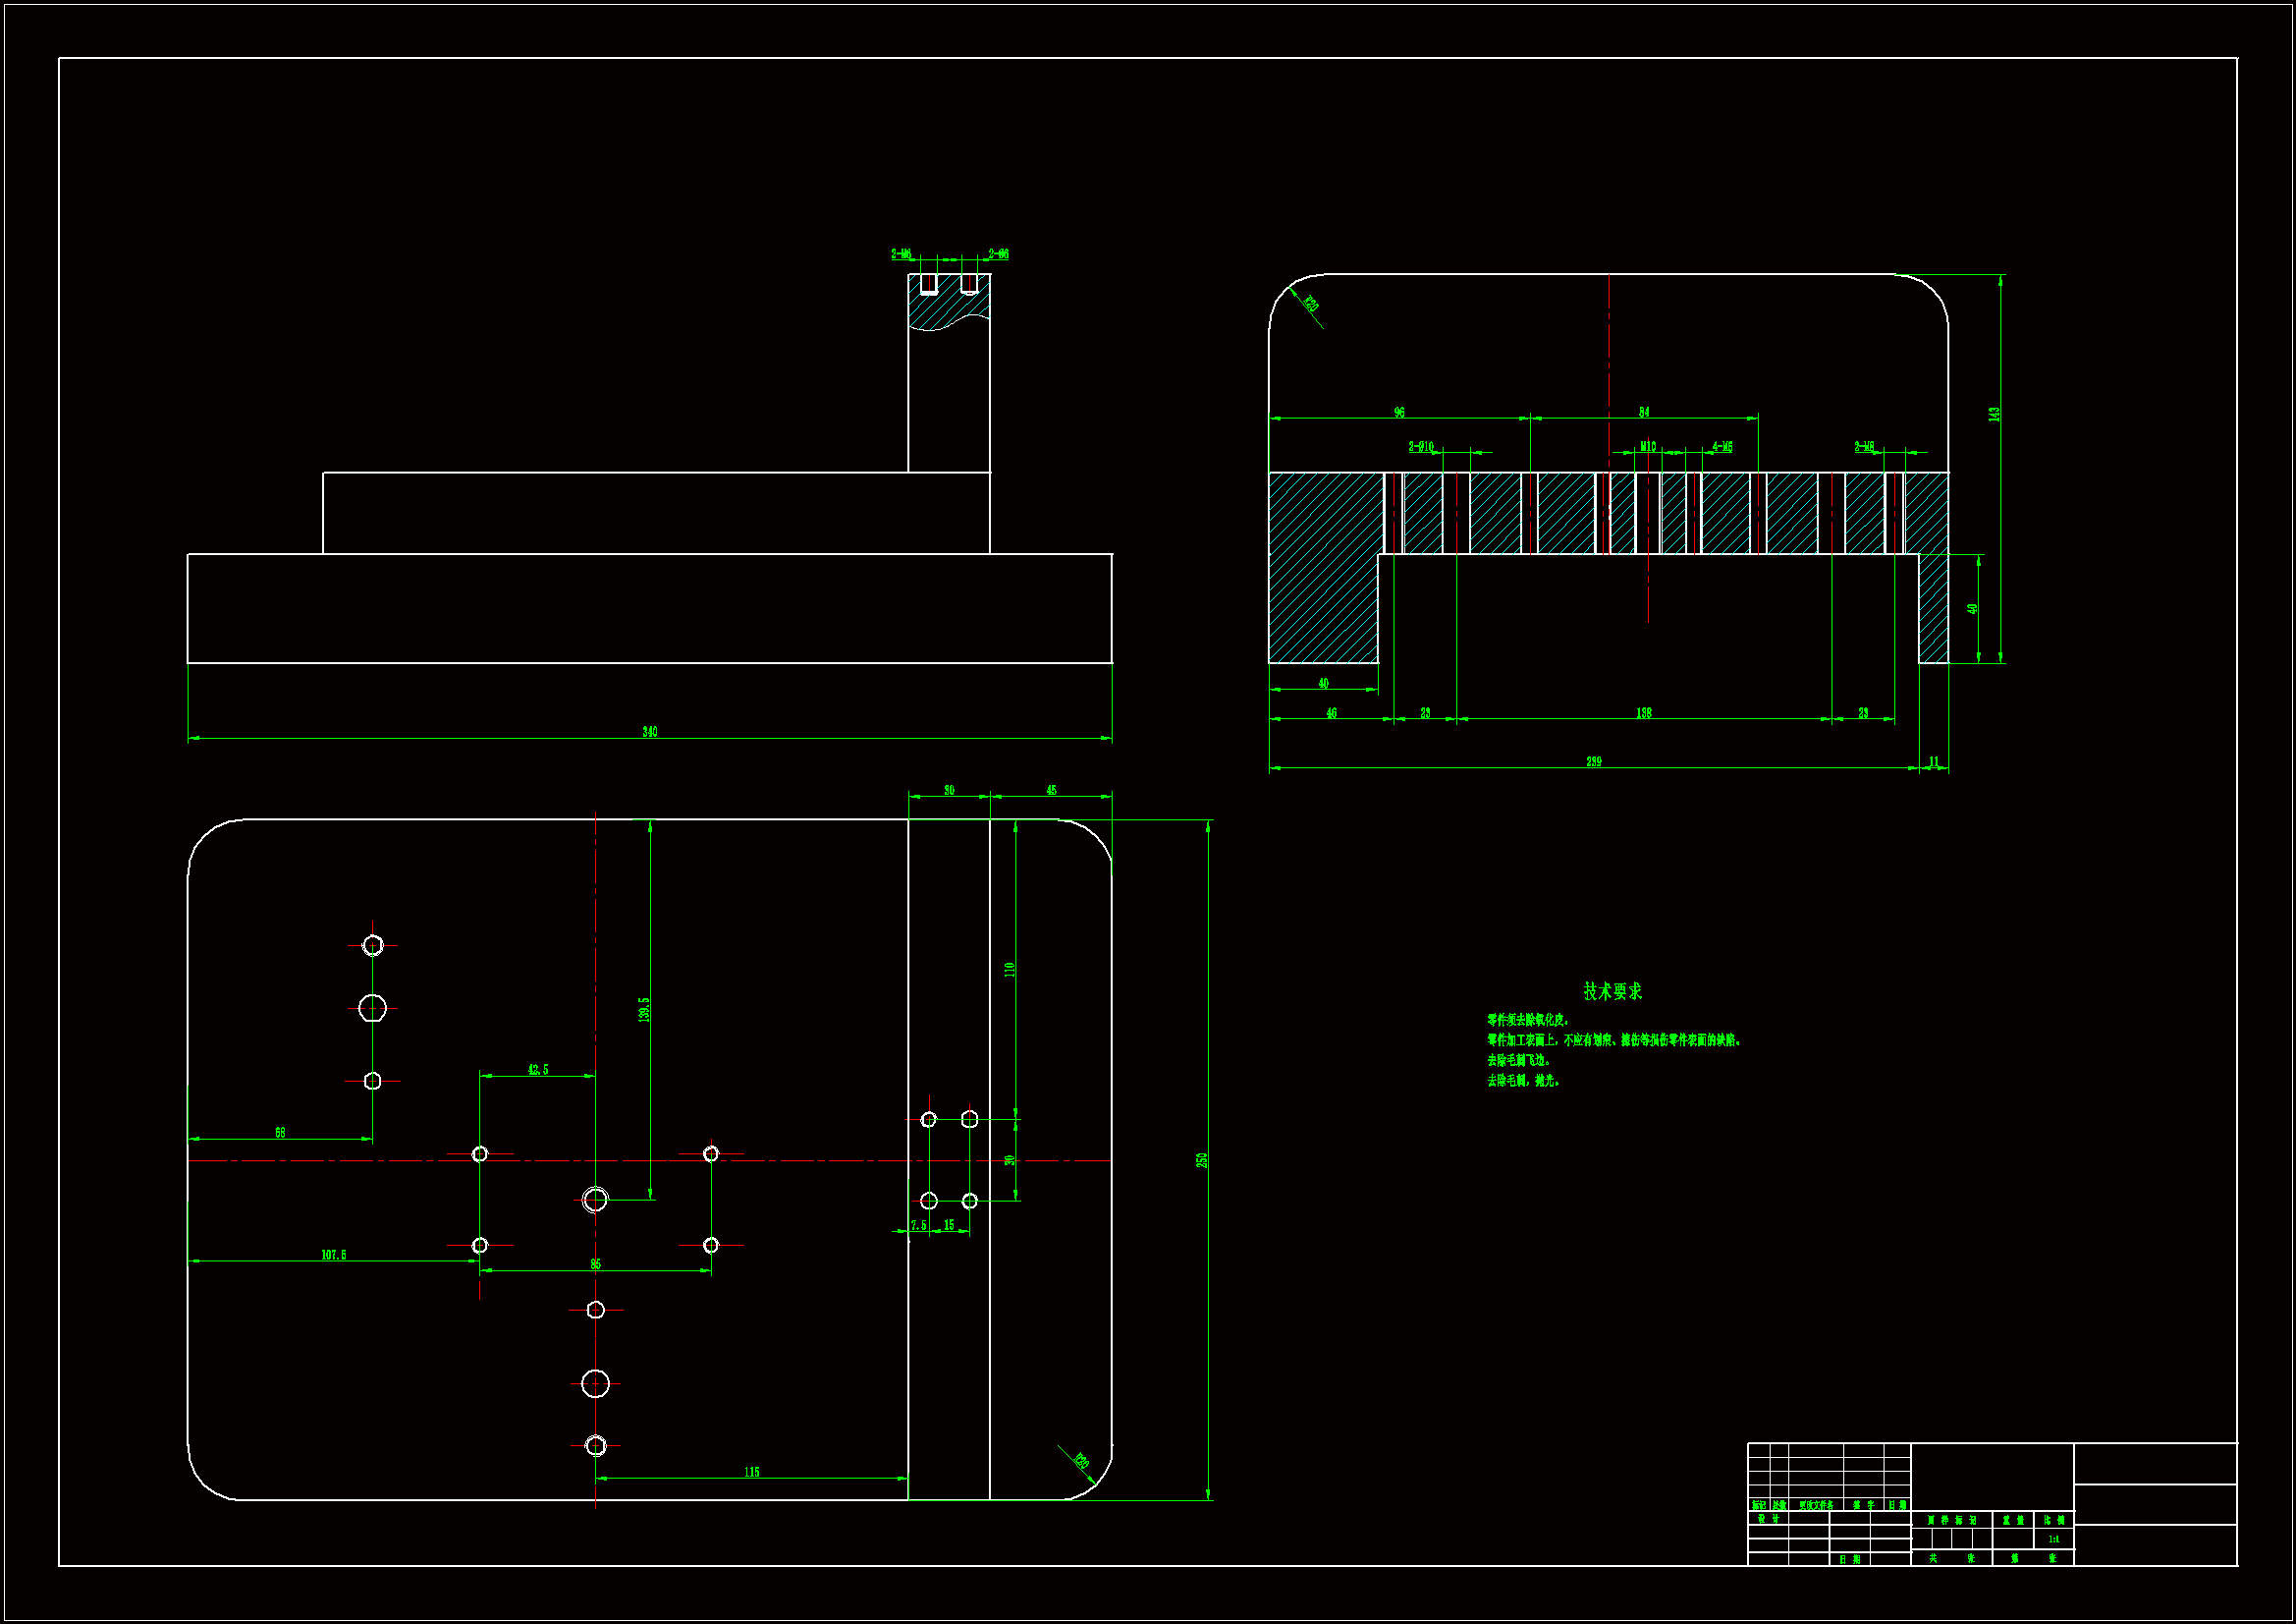This screenshot has width=2296, height=1624.
Task: Click the 250 overall height dimension
Action: pos(1202,1160)
